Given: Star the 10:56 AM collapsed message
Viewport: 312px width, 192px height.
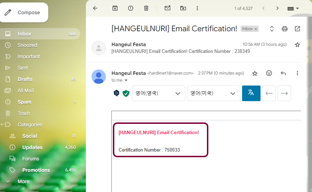Looking at the screenshot, I should [x=297, y=45].
